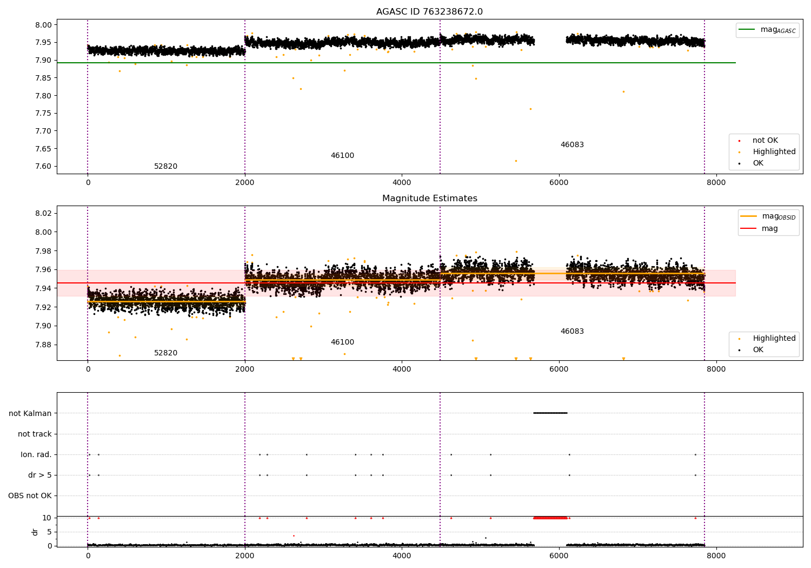
Task: Click the title 'AGASC ID 763238672.0'
Action: [429, 12]
